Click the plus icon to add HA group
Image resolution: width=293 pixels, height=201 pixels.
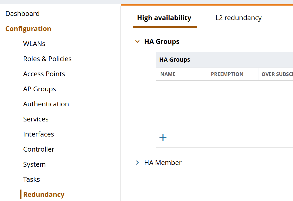pyautogui.click(x=163, y=137)
